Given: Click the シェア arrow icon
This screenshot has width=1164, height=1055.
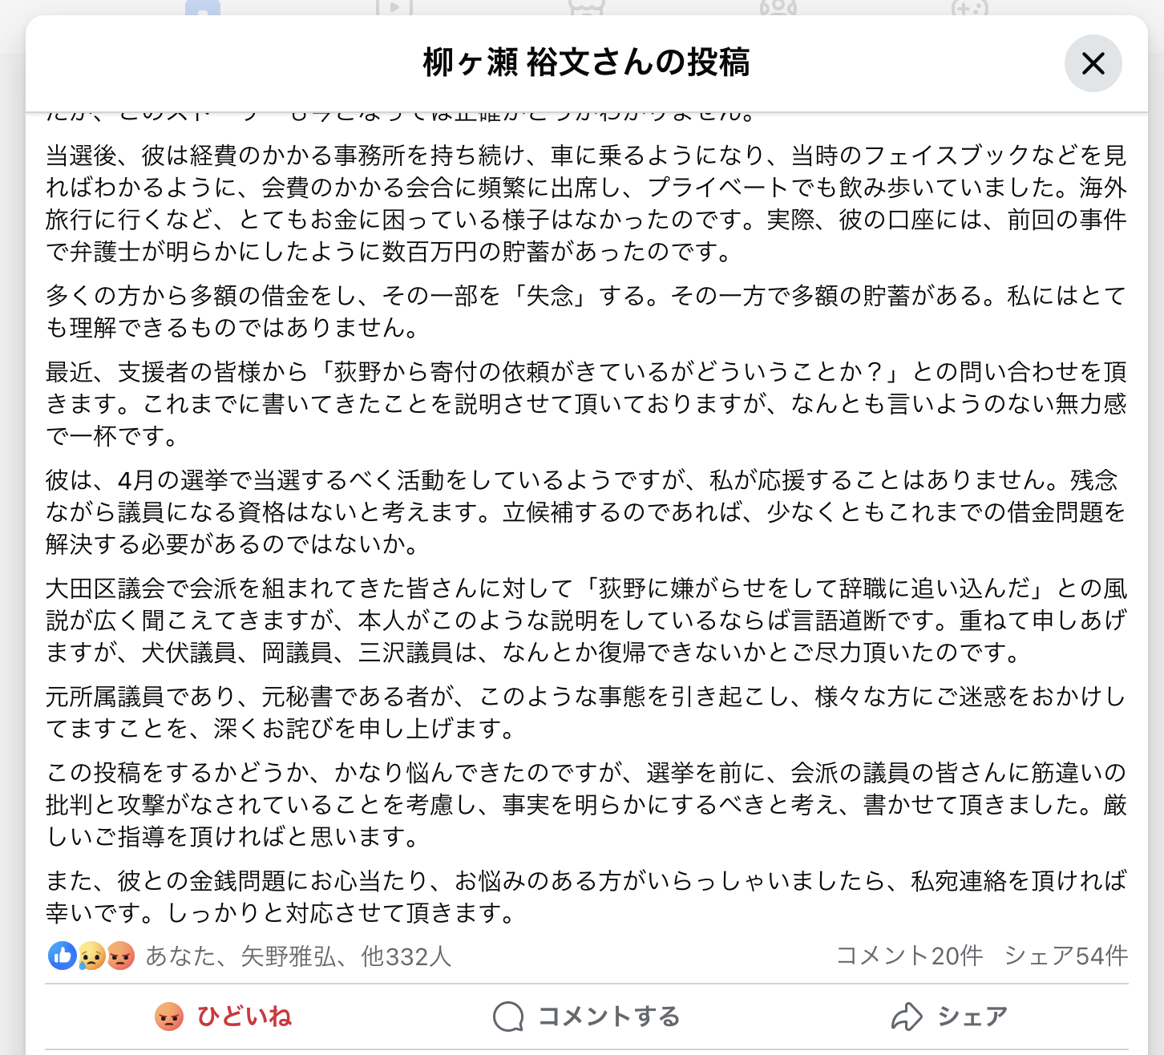Looking at the screenshot, I should 907,1017.
